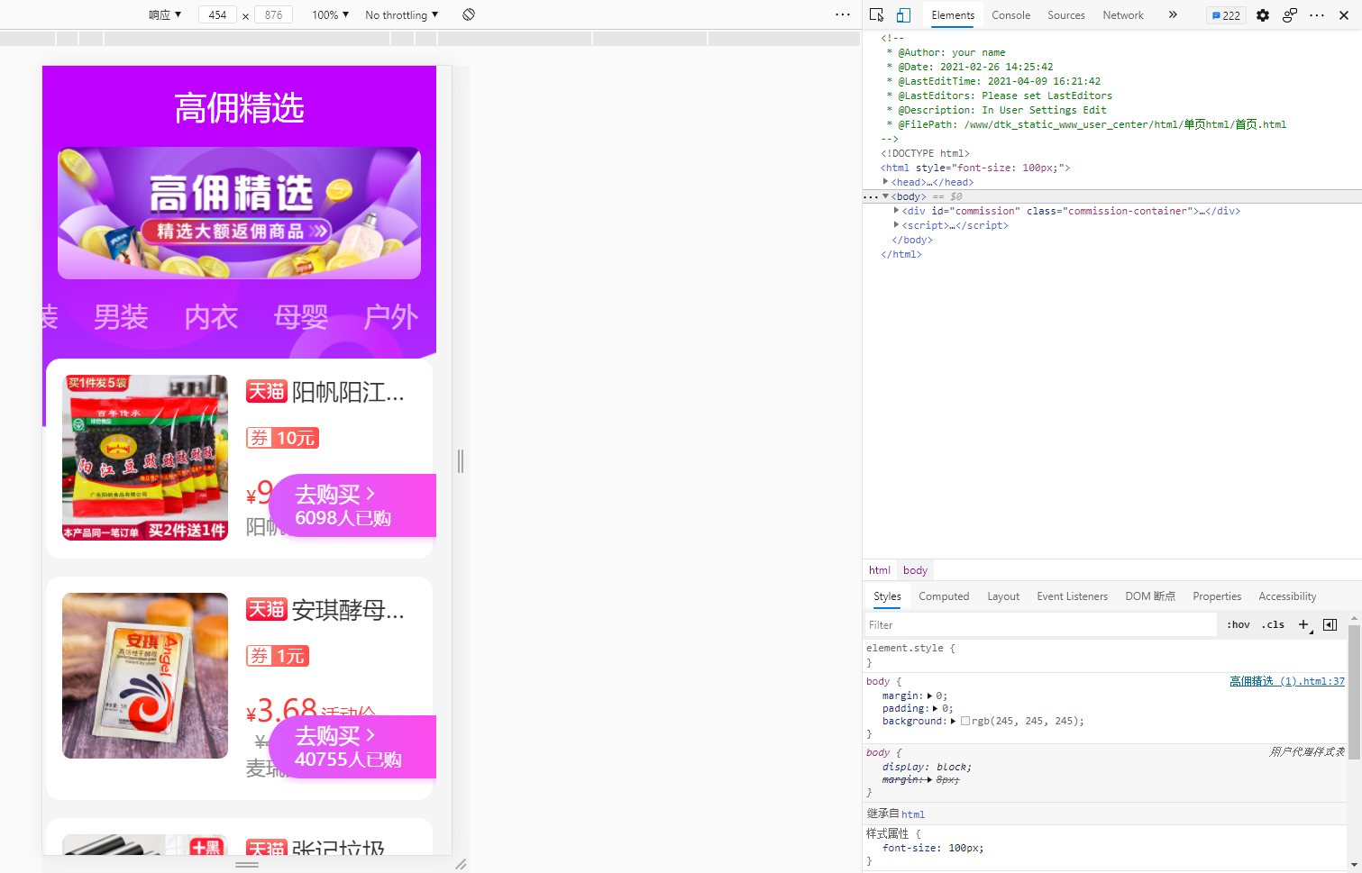Toggle the :hov element state panel
The image size is (1362, 873).
1238,624
